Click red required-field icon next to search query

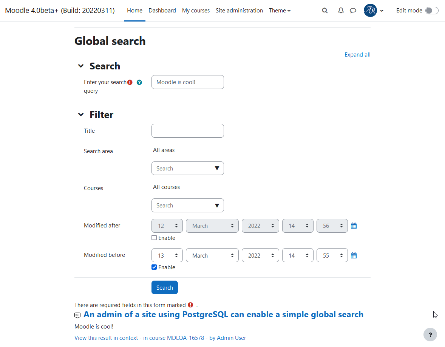130,83
